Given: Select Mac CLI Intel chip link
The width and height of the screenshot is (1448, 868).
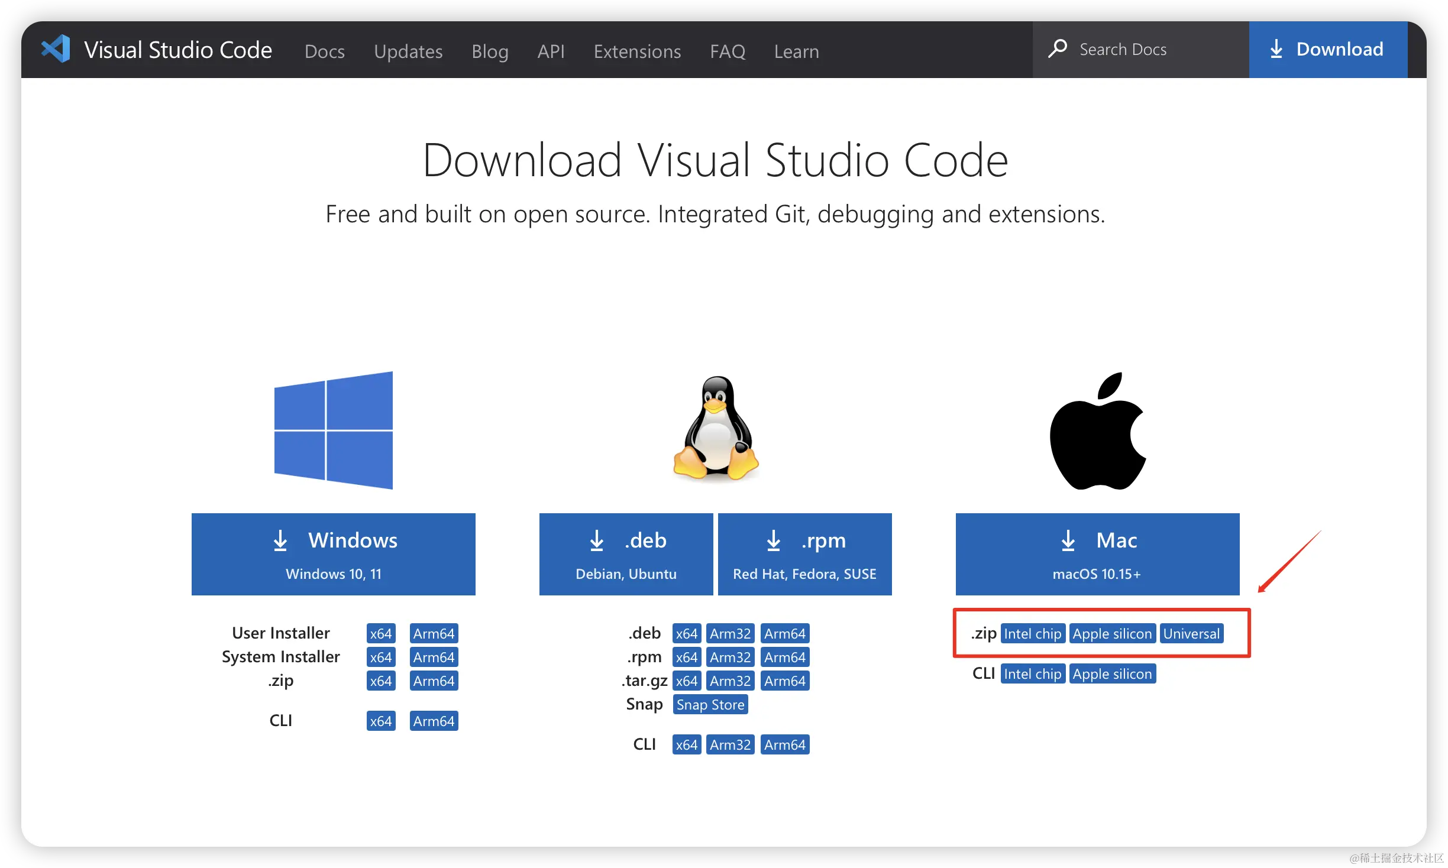Looking at the screenshot, I should [x=1032, y=673].
